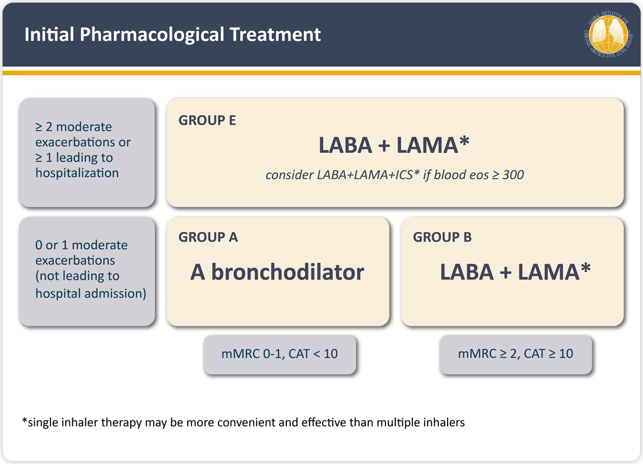
Task: Select the Initial Pharmacological Treatment title
Action: point(172,35)
